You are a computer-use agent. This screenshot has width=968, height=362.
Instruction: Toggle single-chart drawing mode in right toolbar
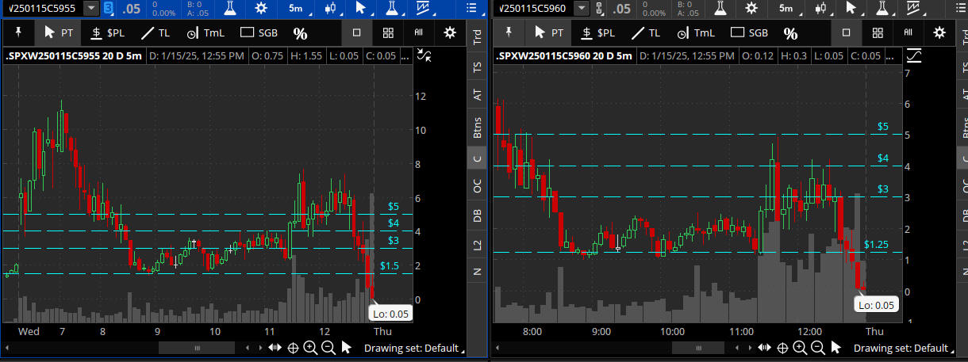(846, 33)
